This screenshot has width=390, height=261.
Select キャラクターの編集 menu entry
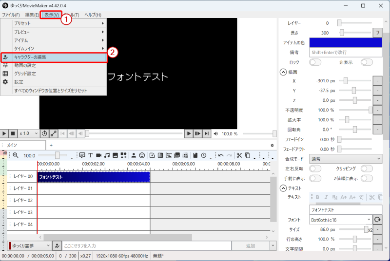click(54, 57)
